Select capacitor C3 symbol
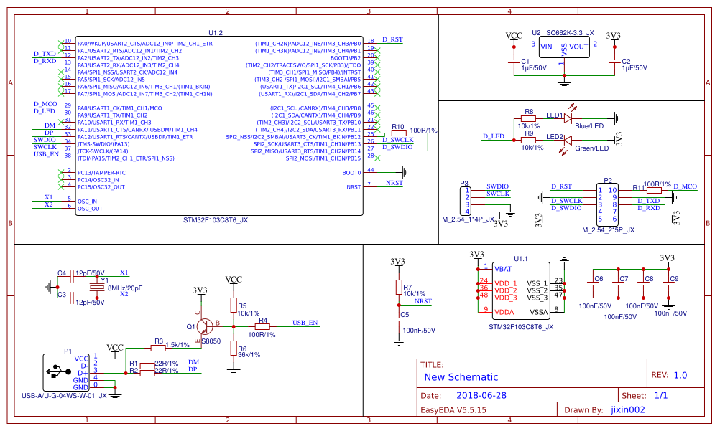Viewport: 720px width, 431px height. pos(72,298)
